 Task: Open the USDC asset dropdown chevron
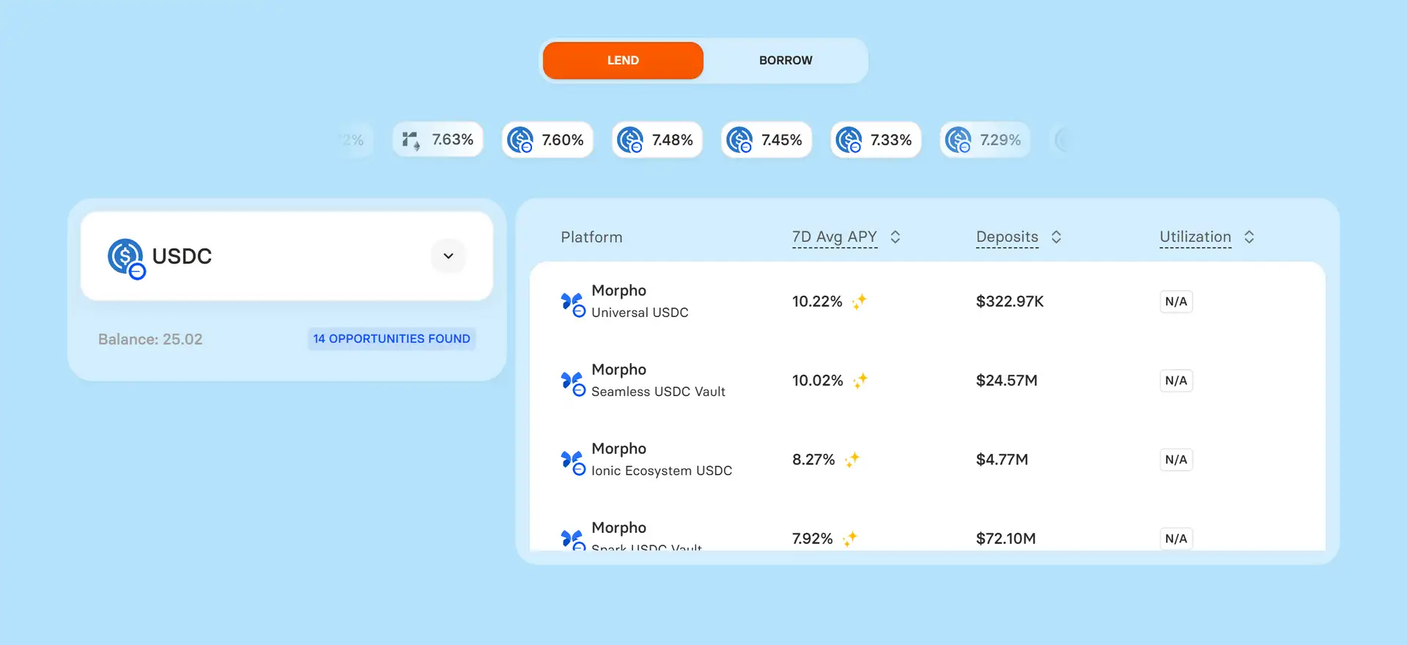(x=448, y=256)
